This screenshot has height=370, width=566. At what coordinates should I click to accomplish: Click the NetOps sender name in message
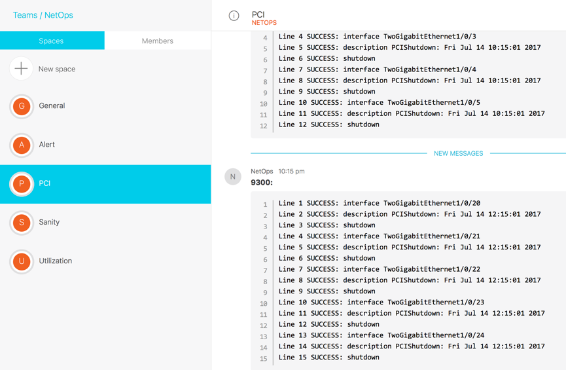point(262,172)
